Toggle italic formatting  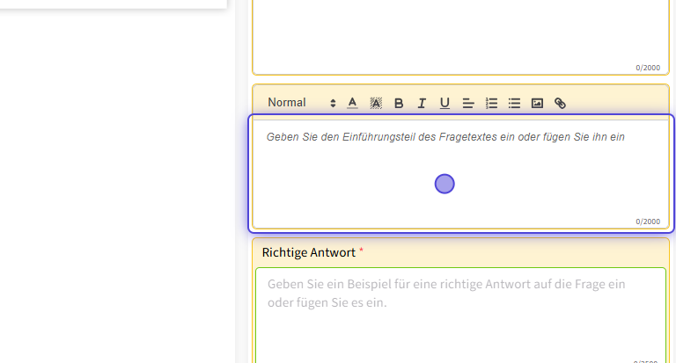pos(422,103)
